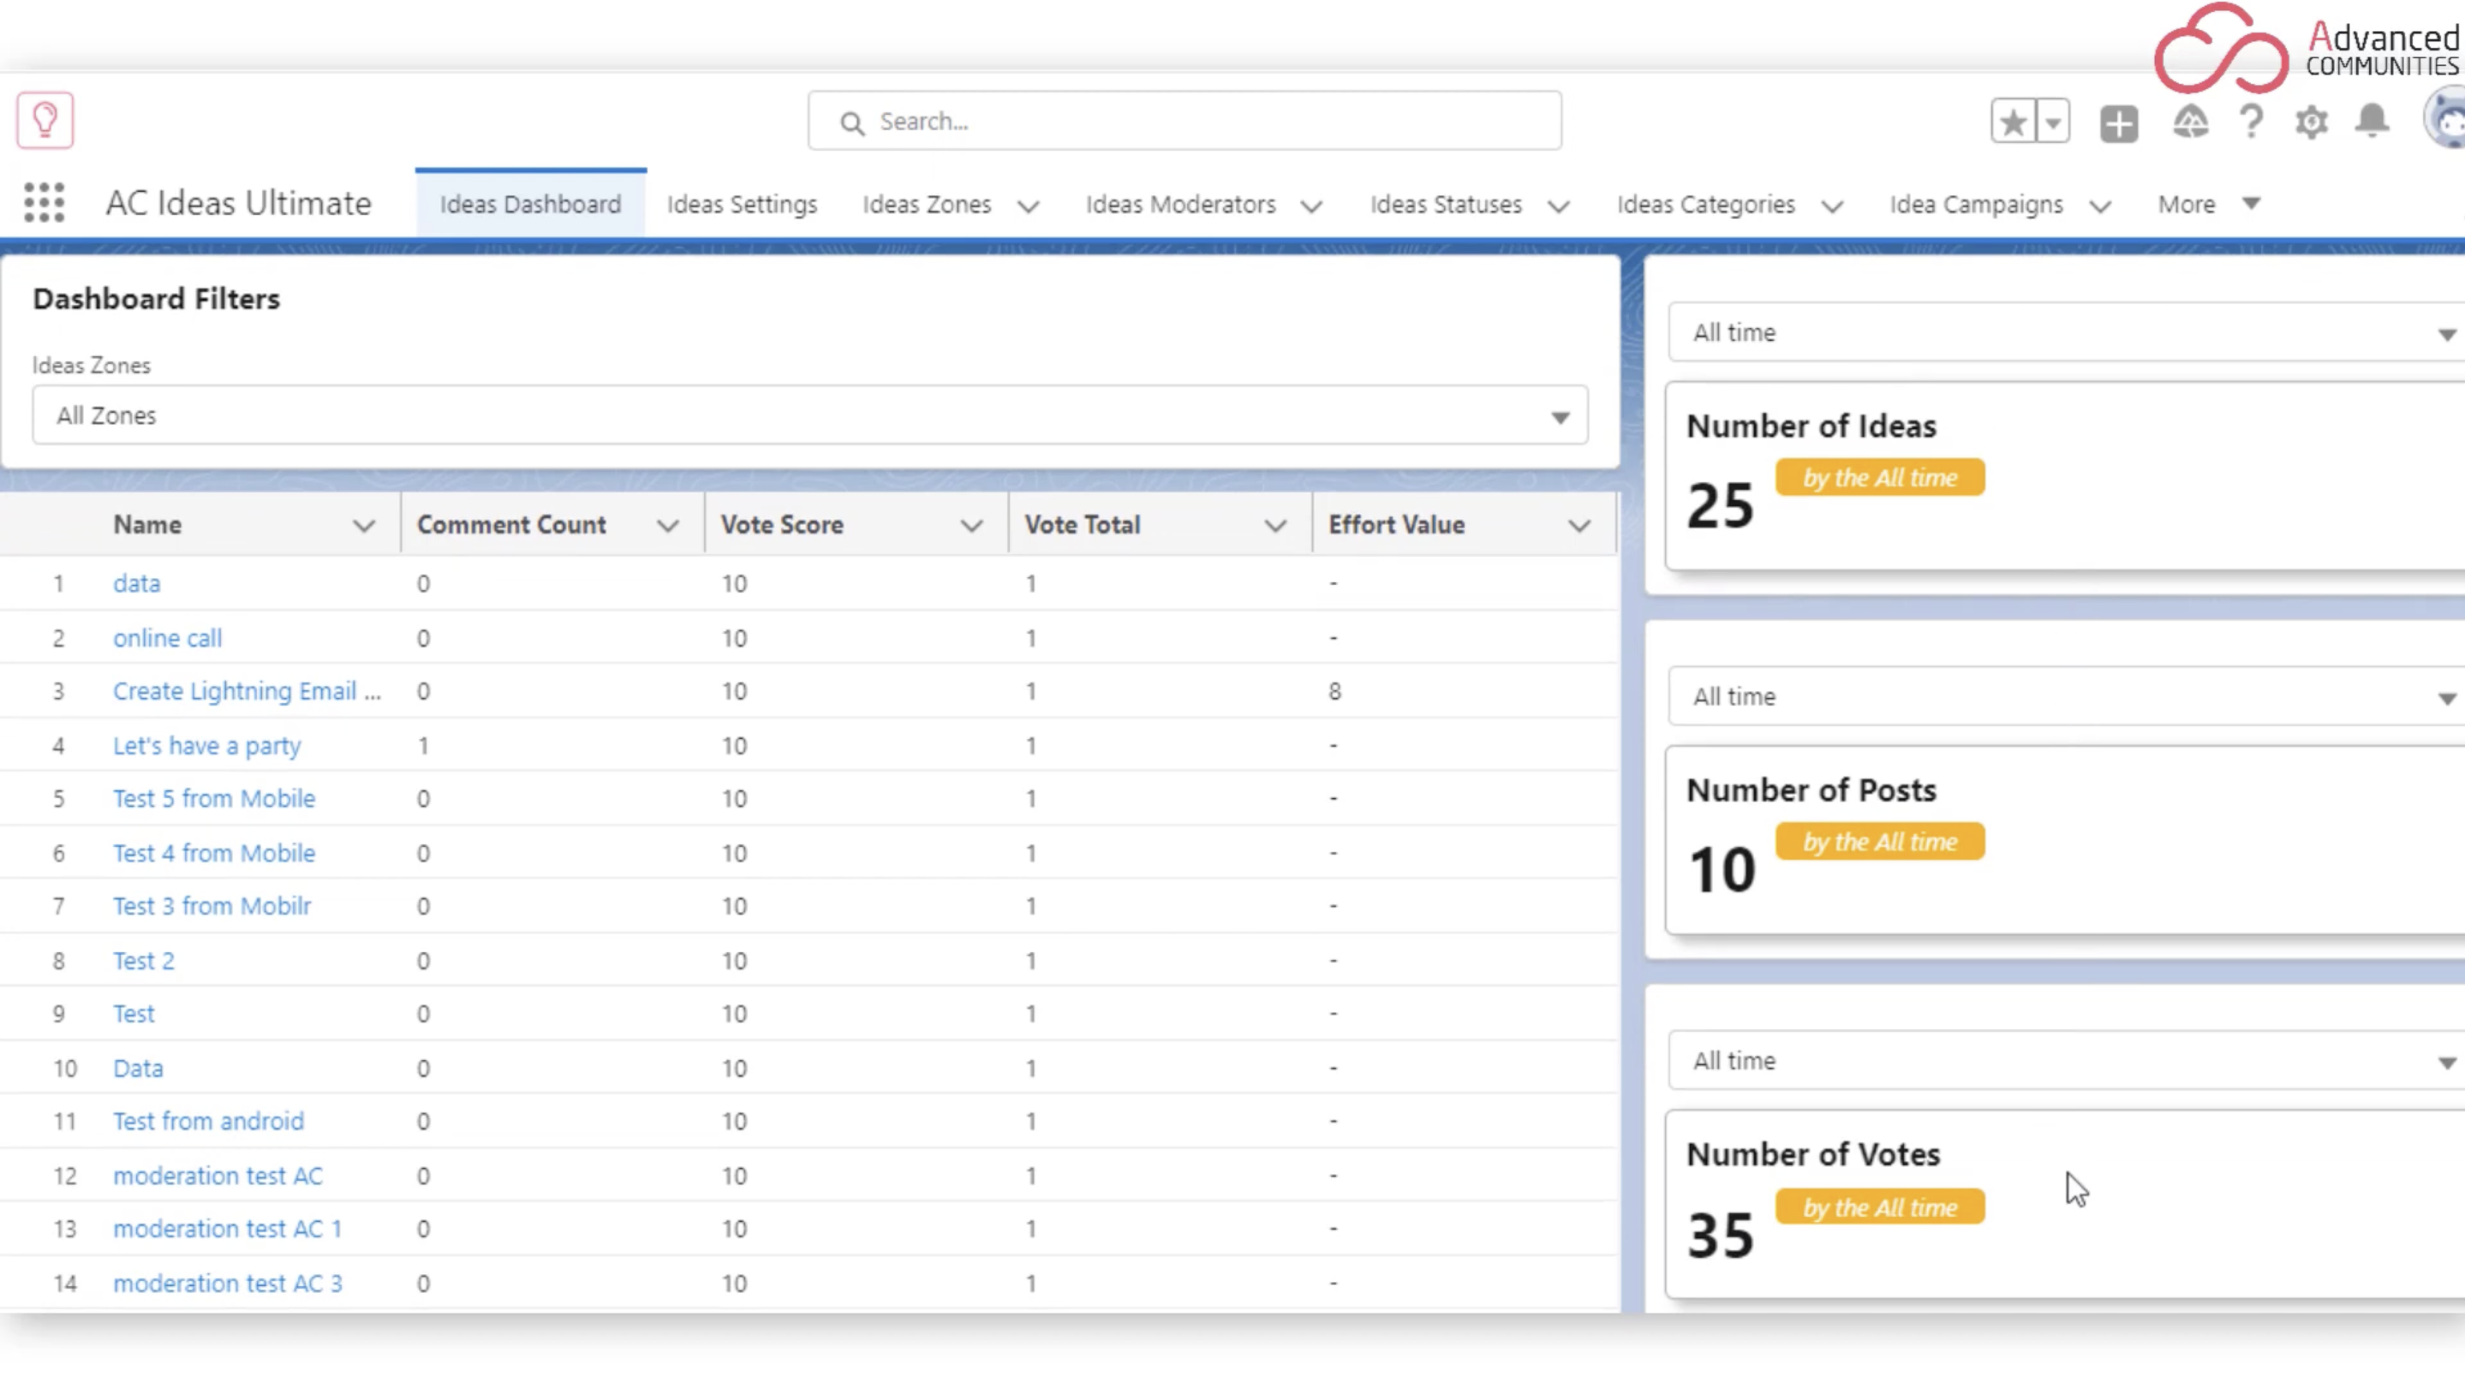Open the Setup gear icon

[2312, 122]
